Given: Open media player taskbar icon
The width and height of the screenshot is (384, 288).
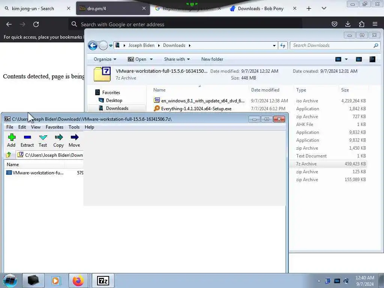Looking at the screenshot, I should tap(55, 280).
